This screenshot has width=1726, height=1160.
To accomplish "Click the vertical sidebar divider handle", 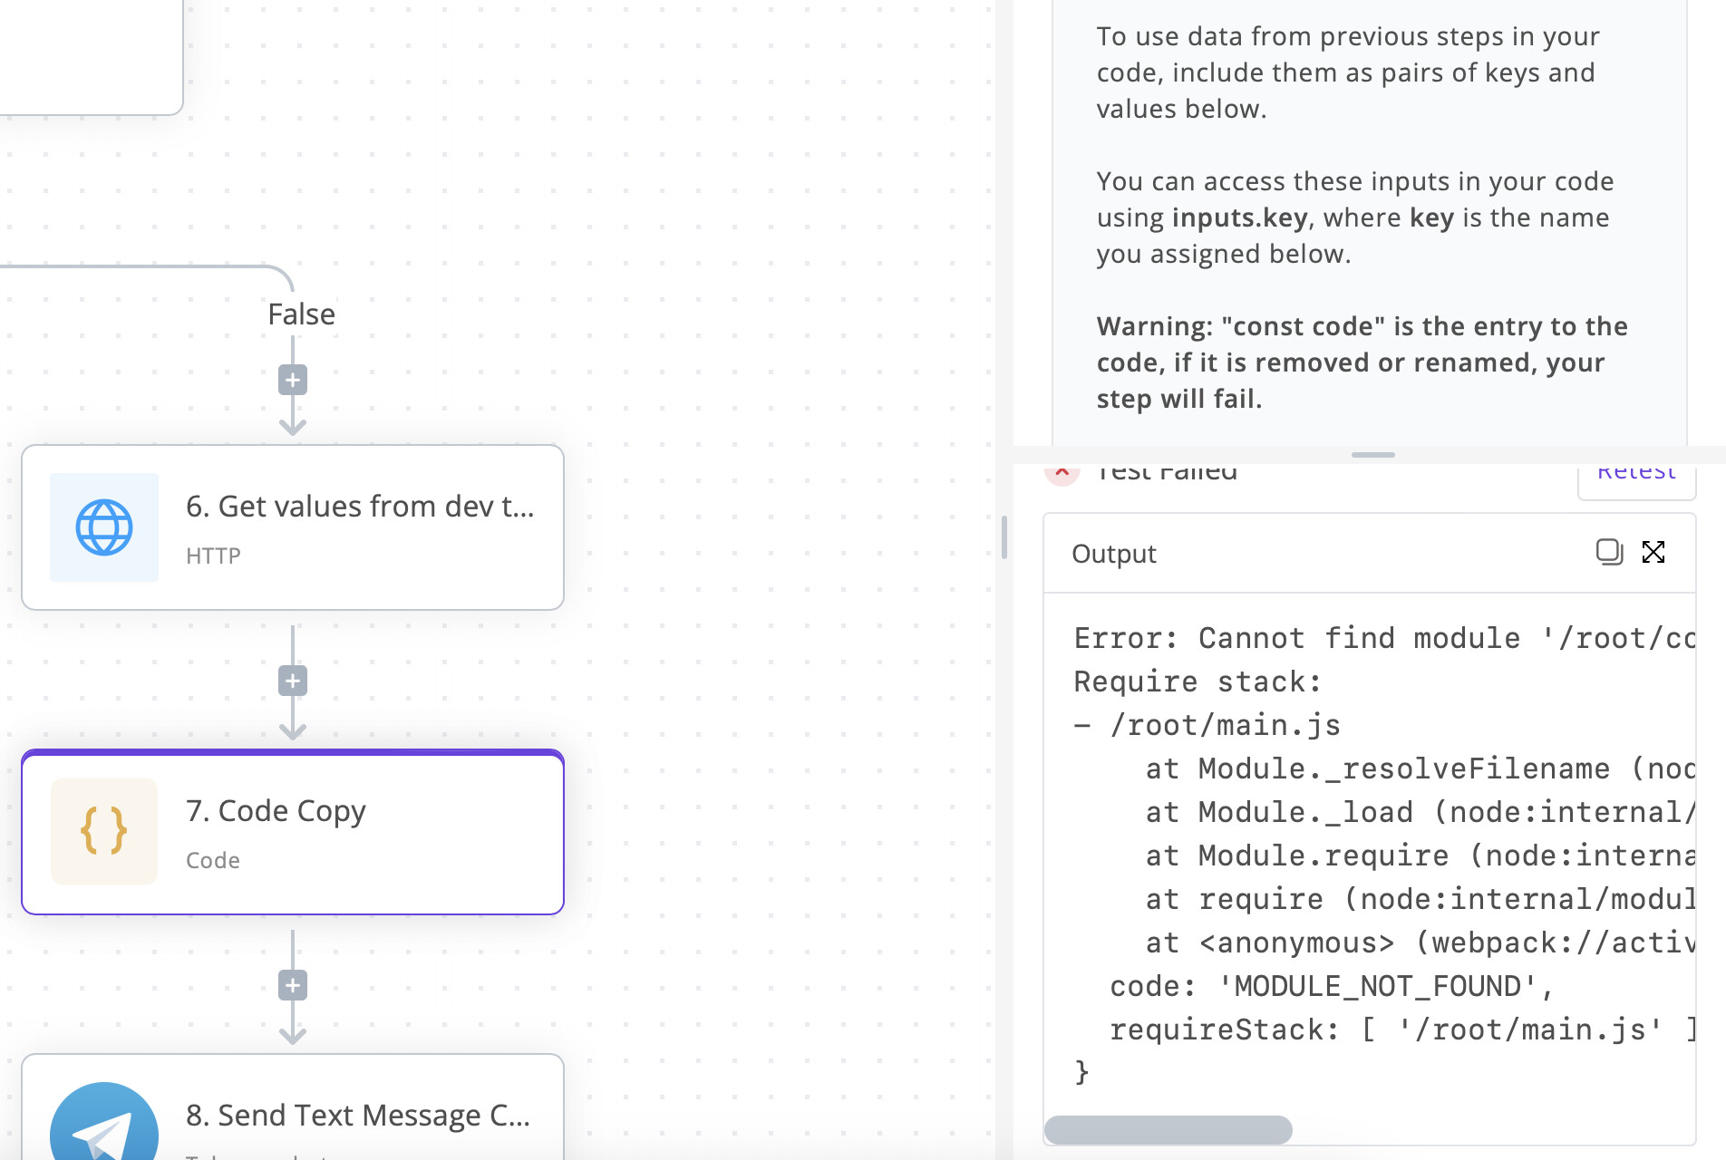I will click(1004, 537).
